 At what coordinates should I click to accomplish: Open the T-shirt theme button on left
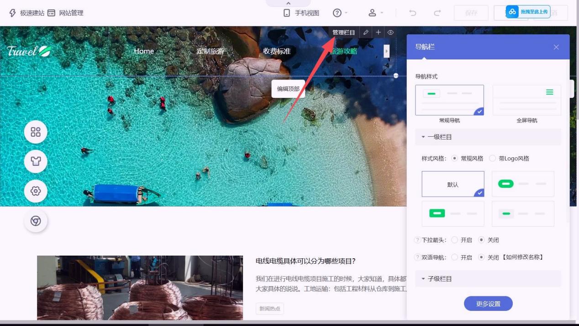tap(36, 161)
